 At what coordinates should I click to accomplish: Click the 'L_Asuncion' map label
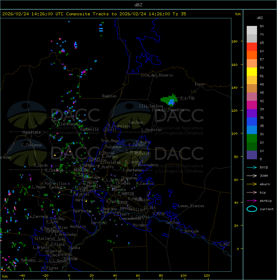tap(151, 130)
